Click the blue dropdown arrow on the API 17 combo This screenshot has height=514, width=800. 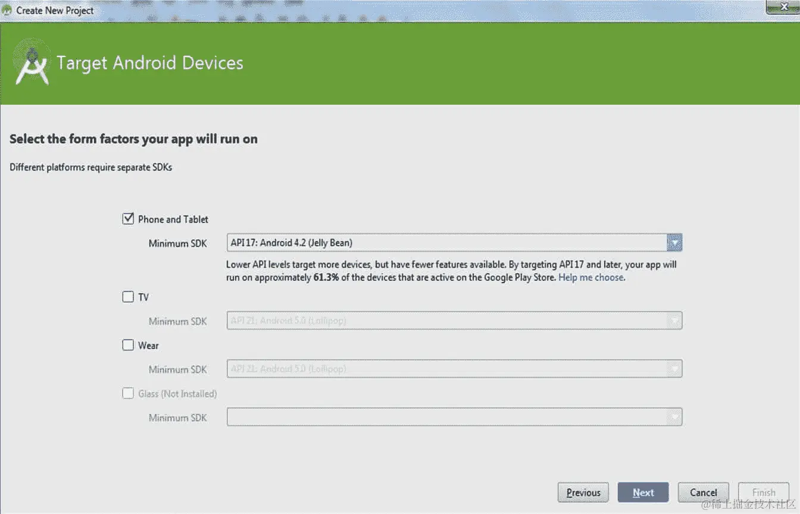pyautogui.click(x=675, y=242)
